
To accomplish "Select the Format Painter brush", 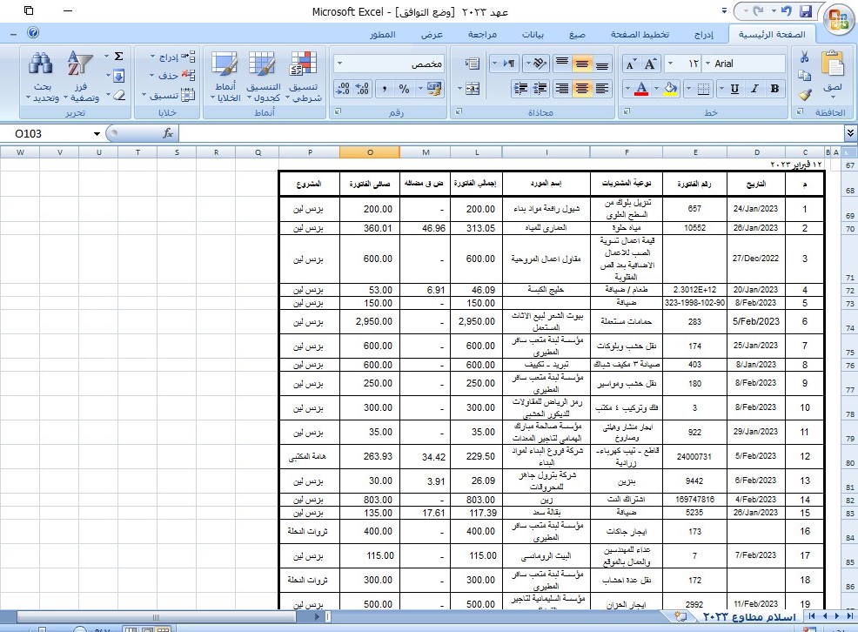I will (804, 94).
